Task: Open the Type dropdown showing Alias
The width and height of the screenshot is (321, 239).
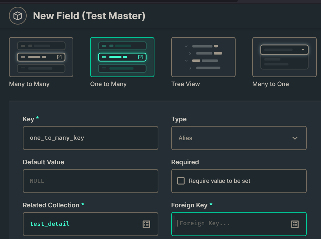Action: point(239,138)
